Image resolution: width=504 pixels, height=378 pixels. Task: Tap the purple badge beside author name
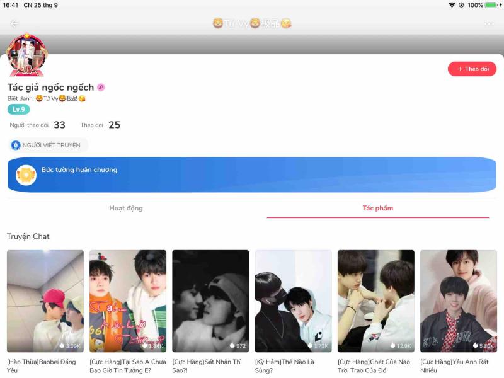(x=101, y=87)
